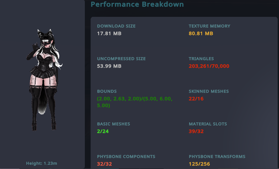The height and width of the screenshot is (169, 279).
Task: Click the 17.81 MB download value
Action: click(109, 33)
